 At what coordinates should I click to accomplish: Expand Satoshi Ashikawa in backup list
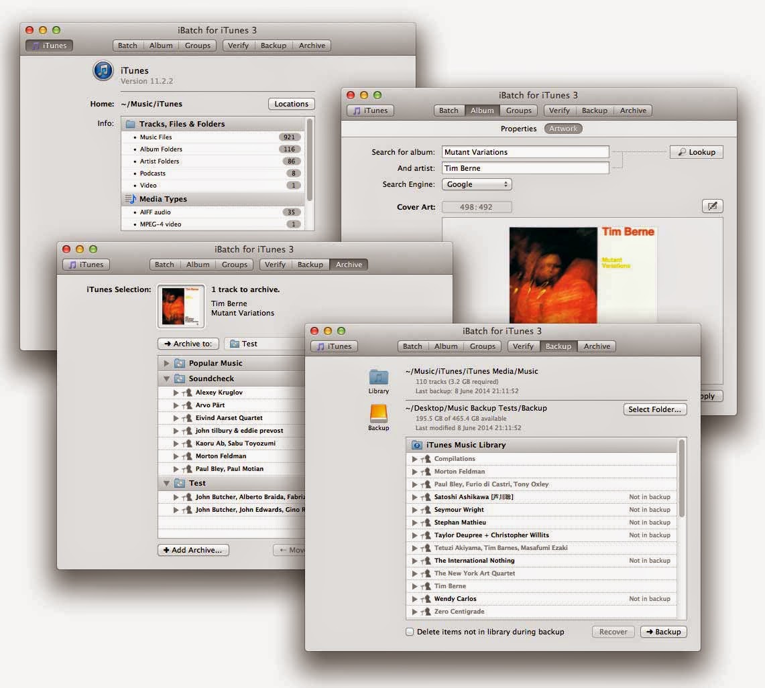(414, 497)
